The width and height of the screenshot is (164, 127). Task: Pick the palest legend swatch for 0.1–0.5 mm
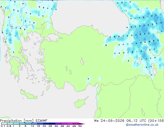4,124
